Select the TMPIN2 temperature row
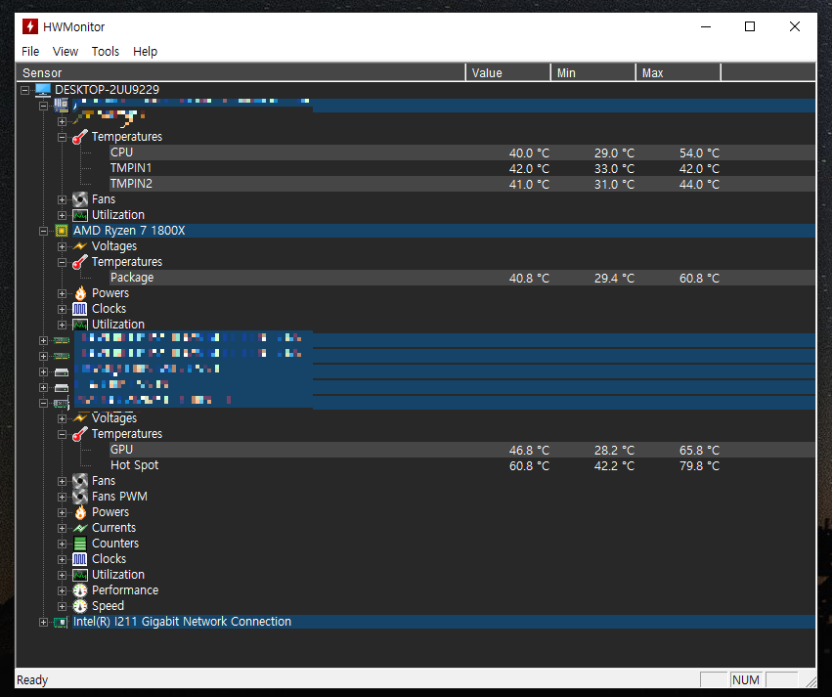 [461, 184]
